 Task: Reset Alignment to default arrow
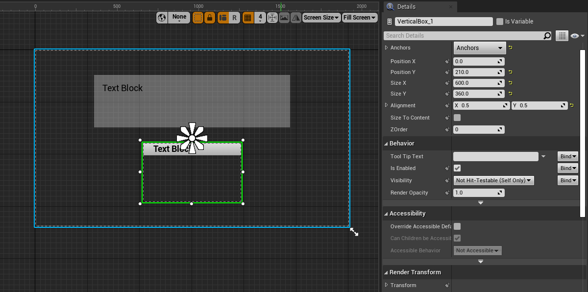pyautogui.click(x=572, y=105)
